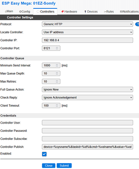The height and width of the screenshot is (169, 139).
Task: Expand the Protocol dropdown
Action: pos(87,24)
